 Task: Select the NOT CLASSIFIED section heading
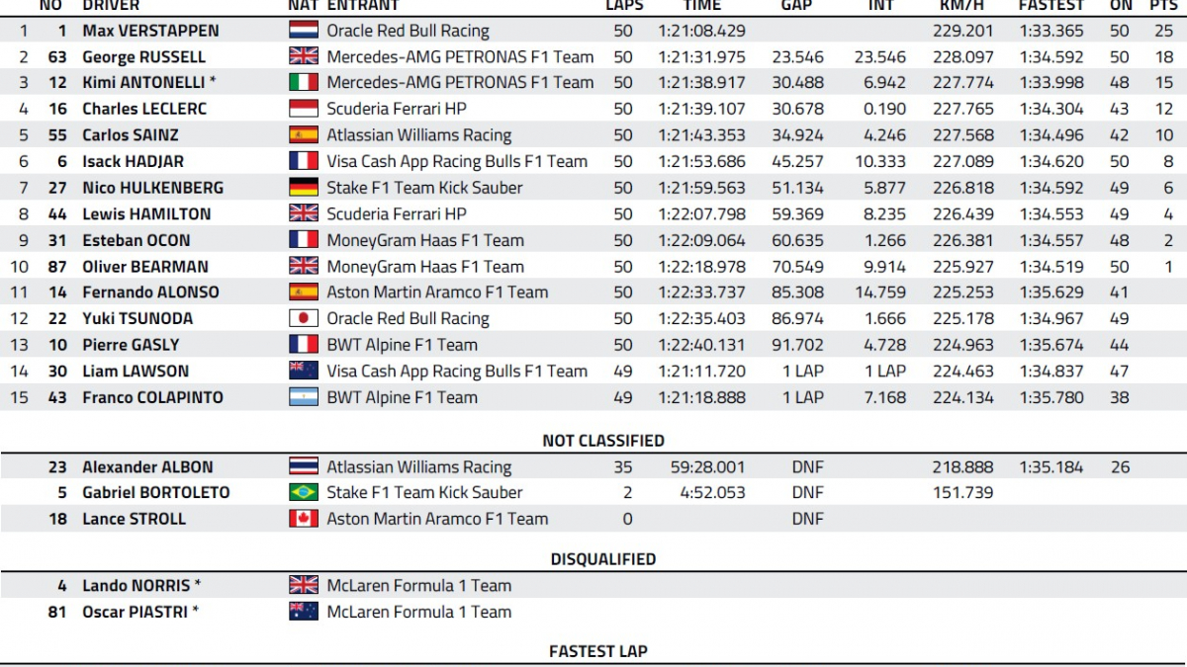click(x=603, y=441)
